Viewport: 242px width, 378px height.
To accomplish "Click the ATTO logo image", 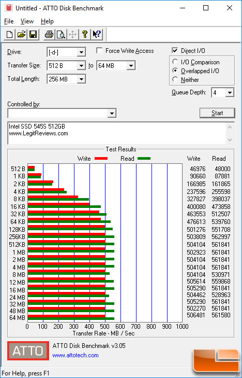I will tap(28, 351).
